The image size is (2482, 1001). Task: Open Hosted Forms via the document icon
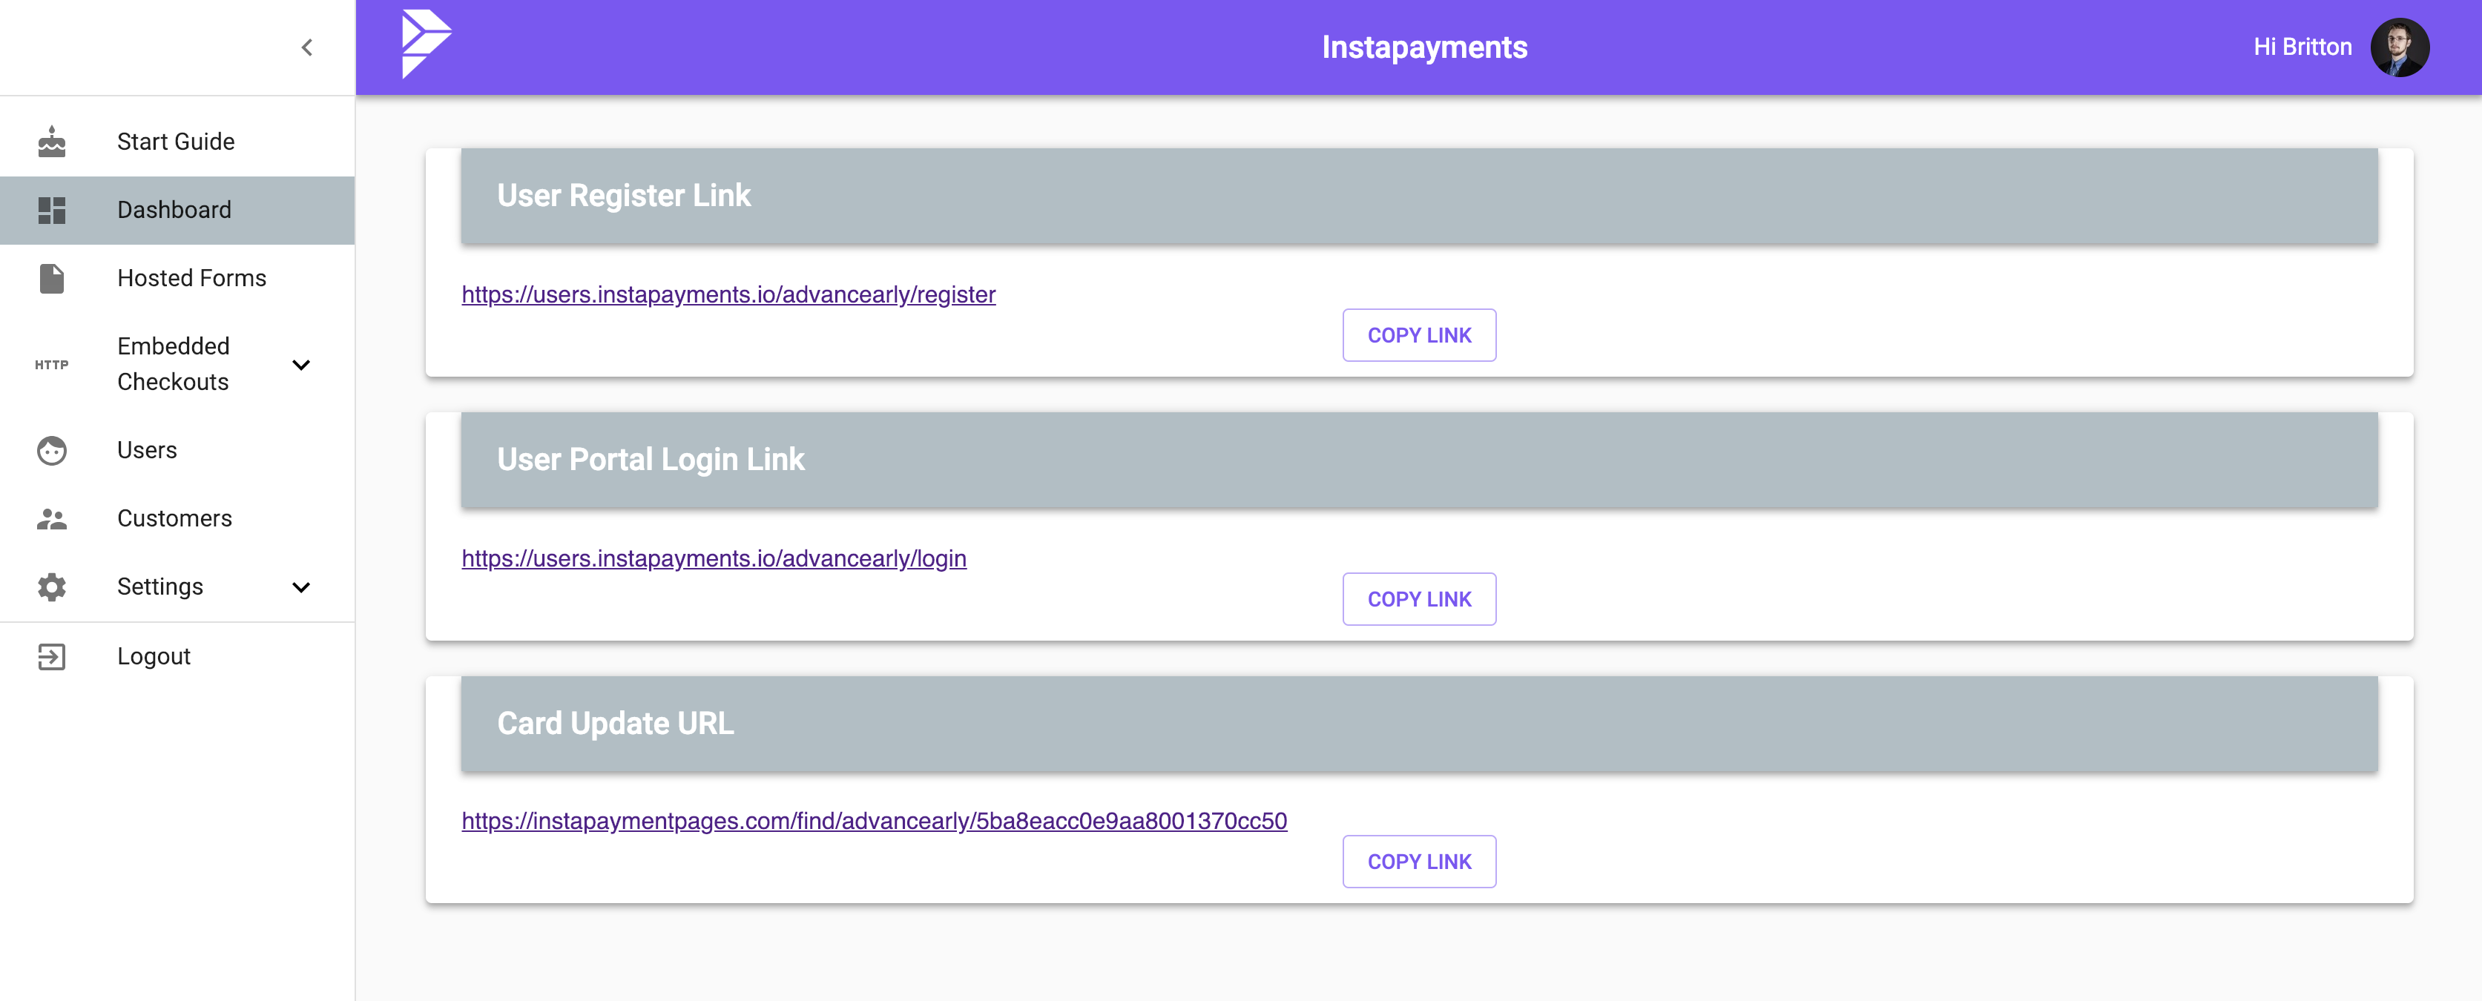51,277
